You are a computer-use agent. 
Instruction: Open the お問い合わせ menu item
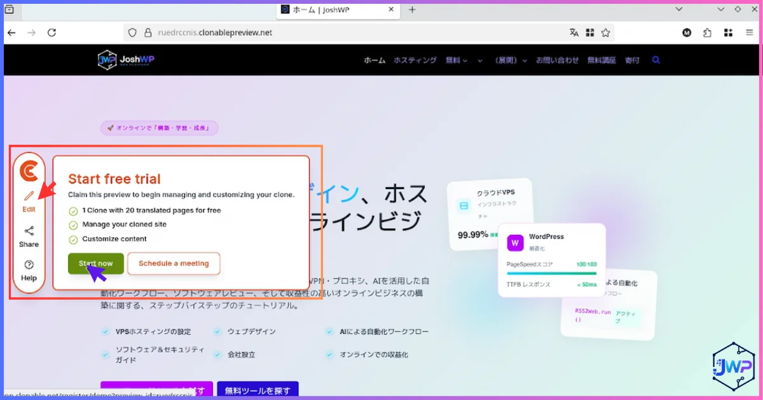click(x=557, y=60)
